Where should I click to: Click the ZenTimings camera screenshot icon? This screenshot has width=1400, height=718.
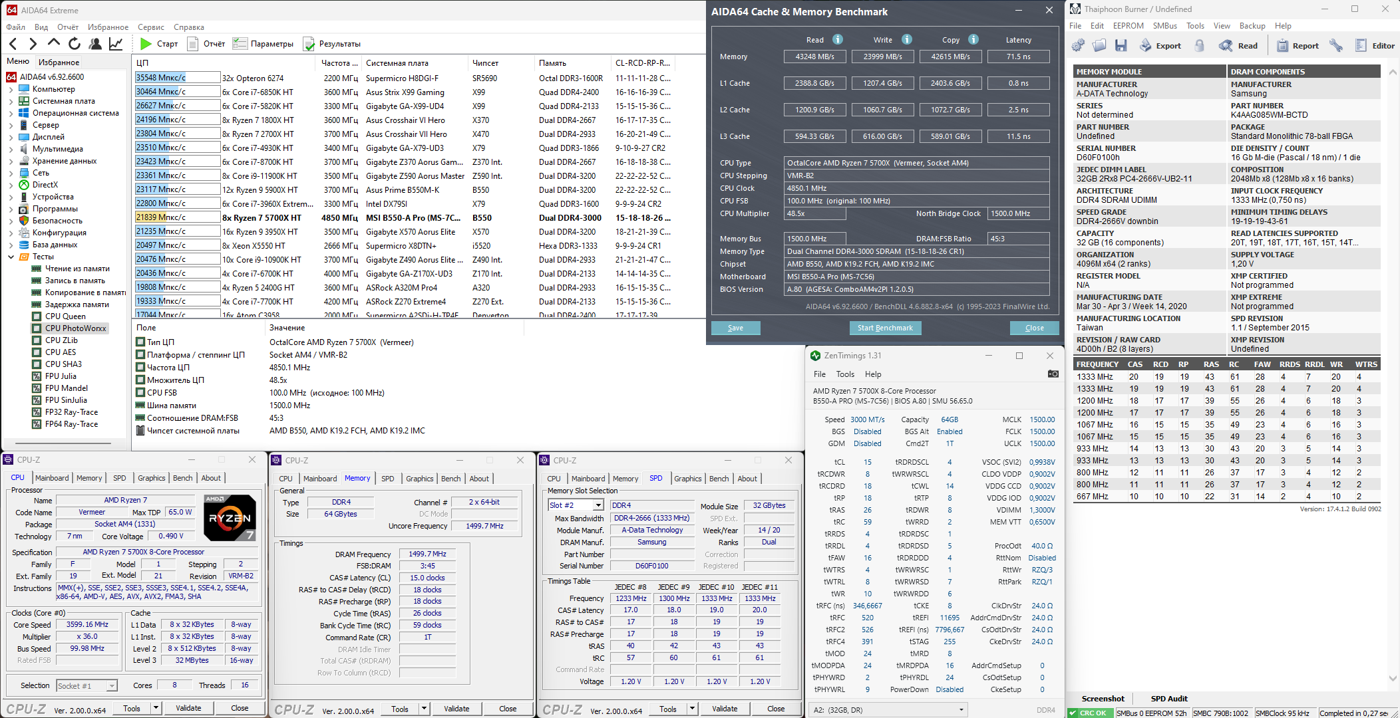(1053, 374)
